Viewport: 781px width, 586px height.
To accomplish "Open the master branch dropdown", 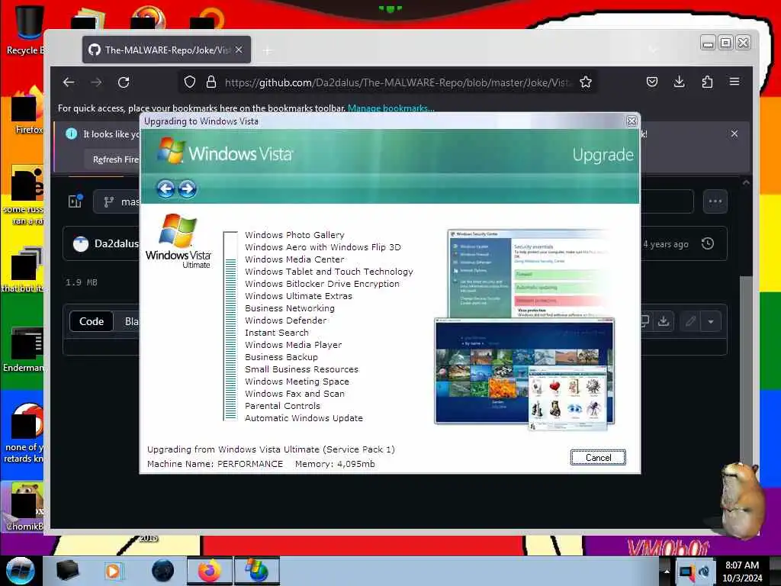I will [x=117, y=201].
